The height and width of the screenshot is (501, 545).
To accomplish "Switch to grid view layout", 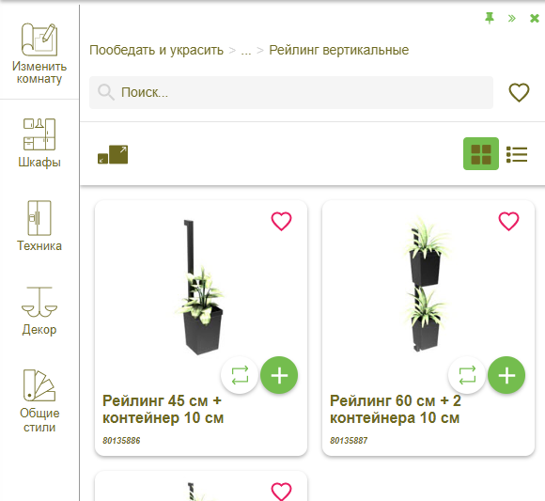I will 481,153.
